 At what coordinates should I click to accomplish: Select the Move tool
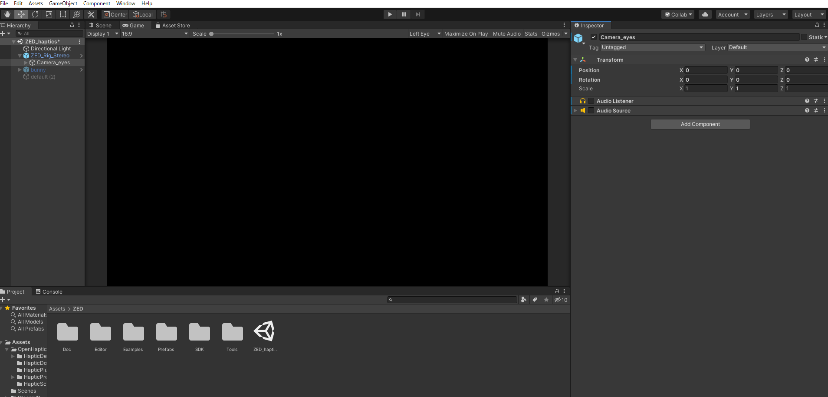pos(21,14)
